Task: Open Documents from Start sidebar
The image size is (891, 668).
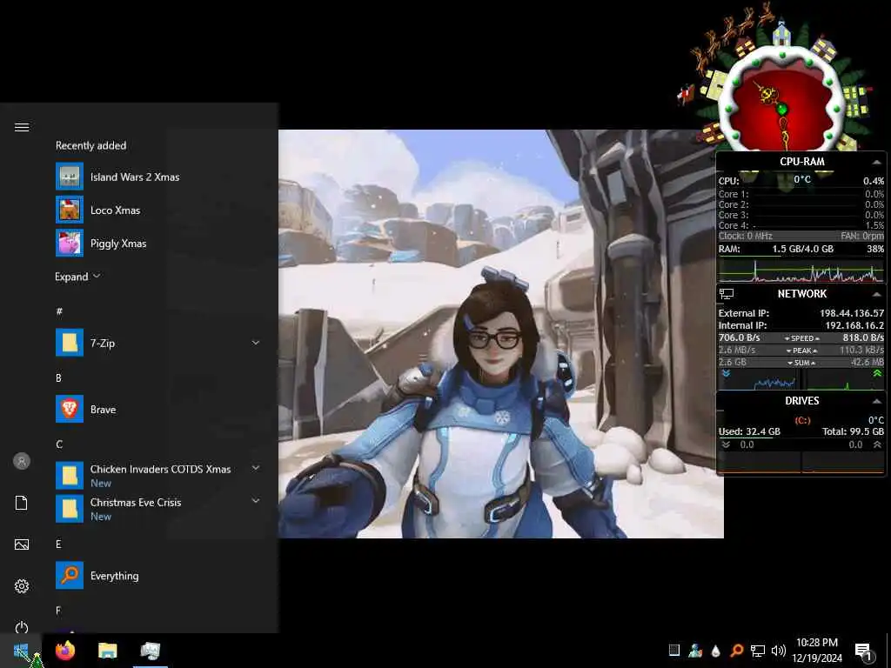Action: (x=22, y=503)
